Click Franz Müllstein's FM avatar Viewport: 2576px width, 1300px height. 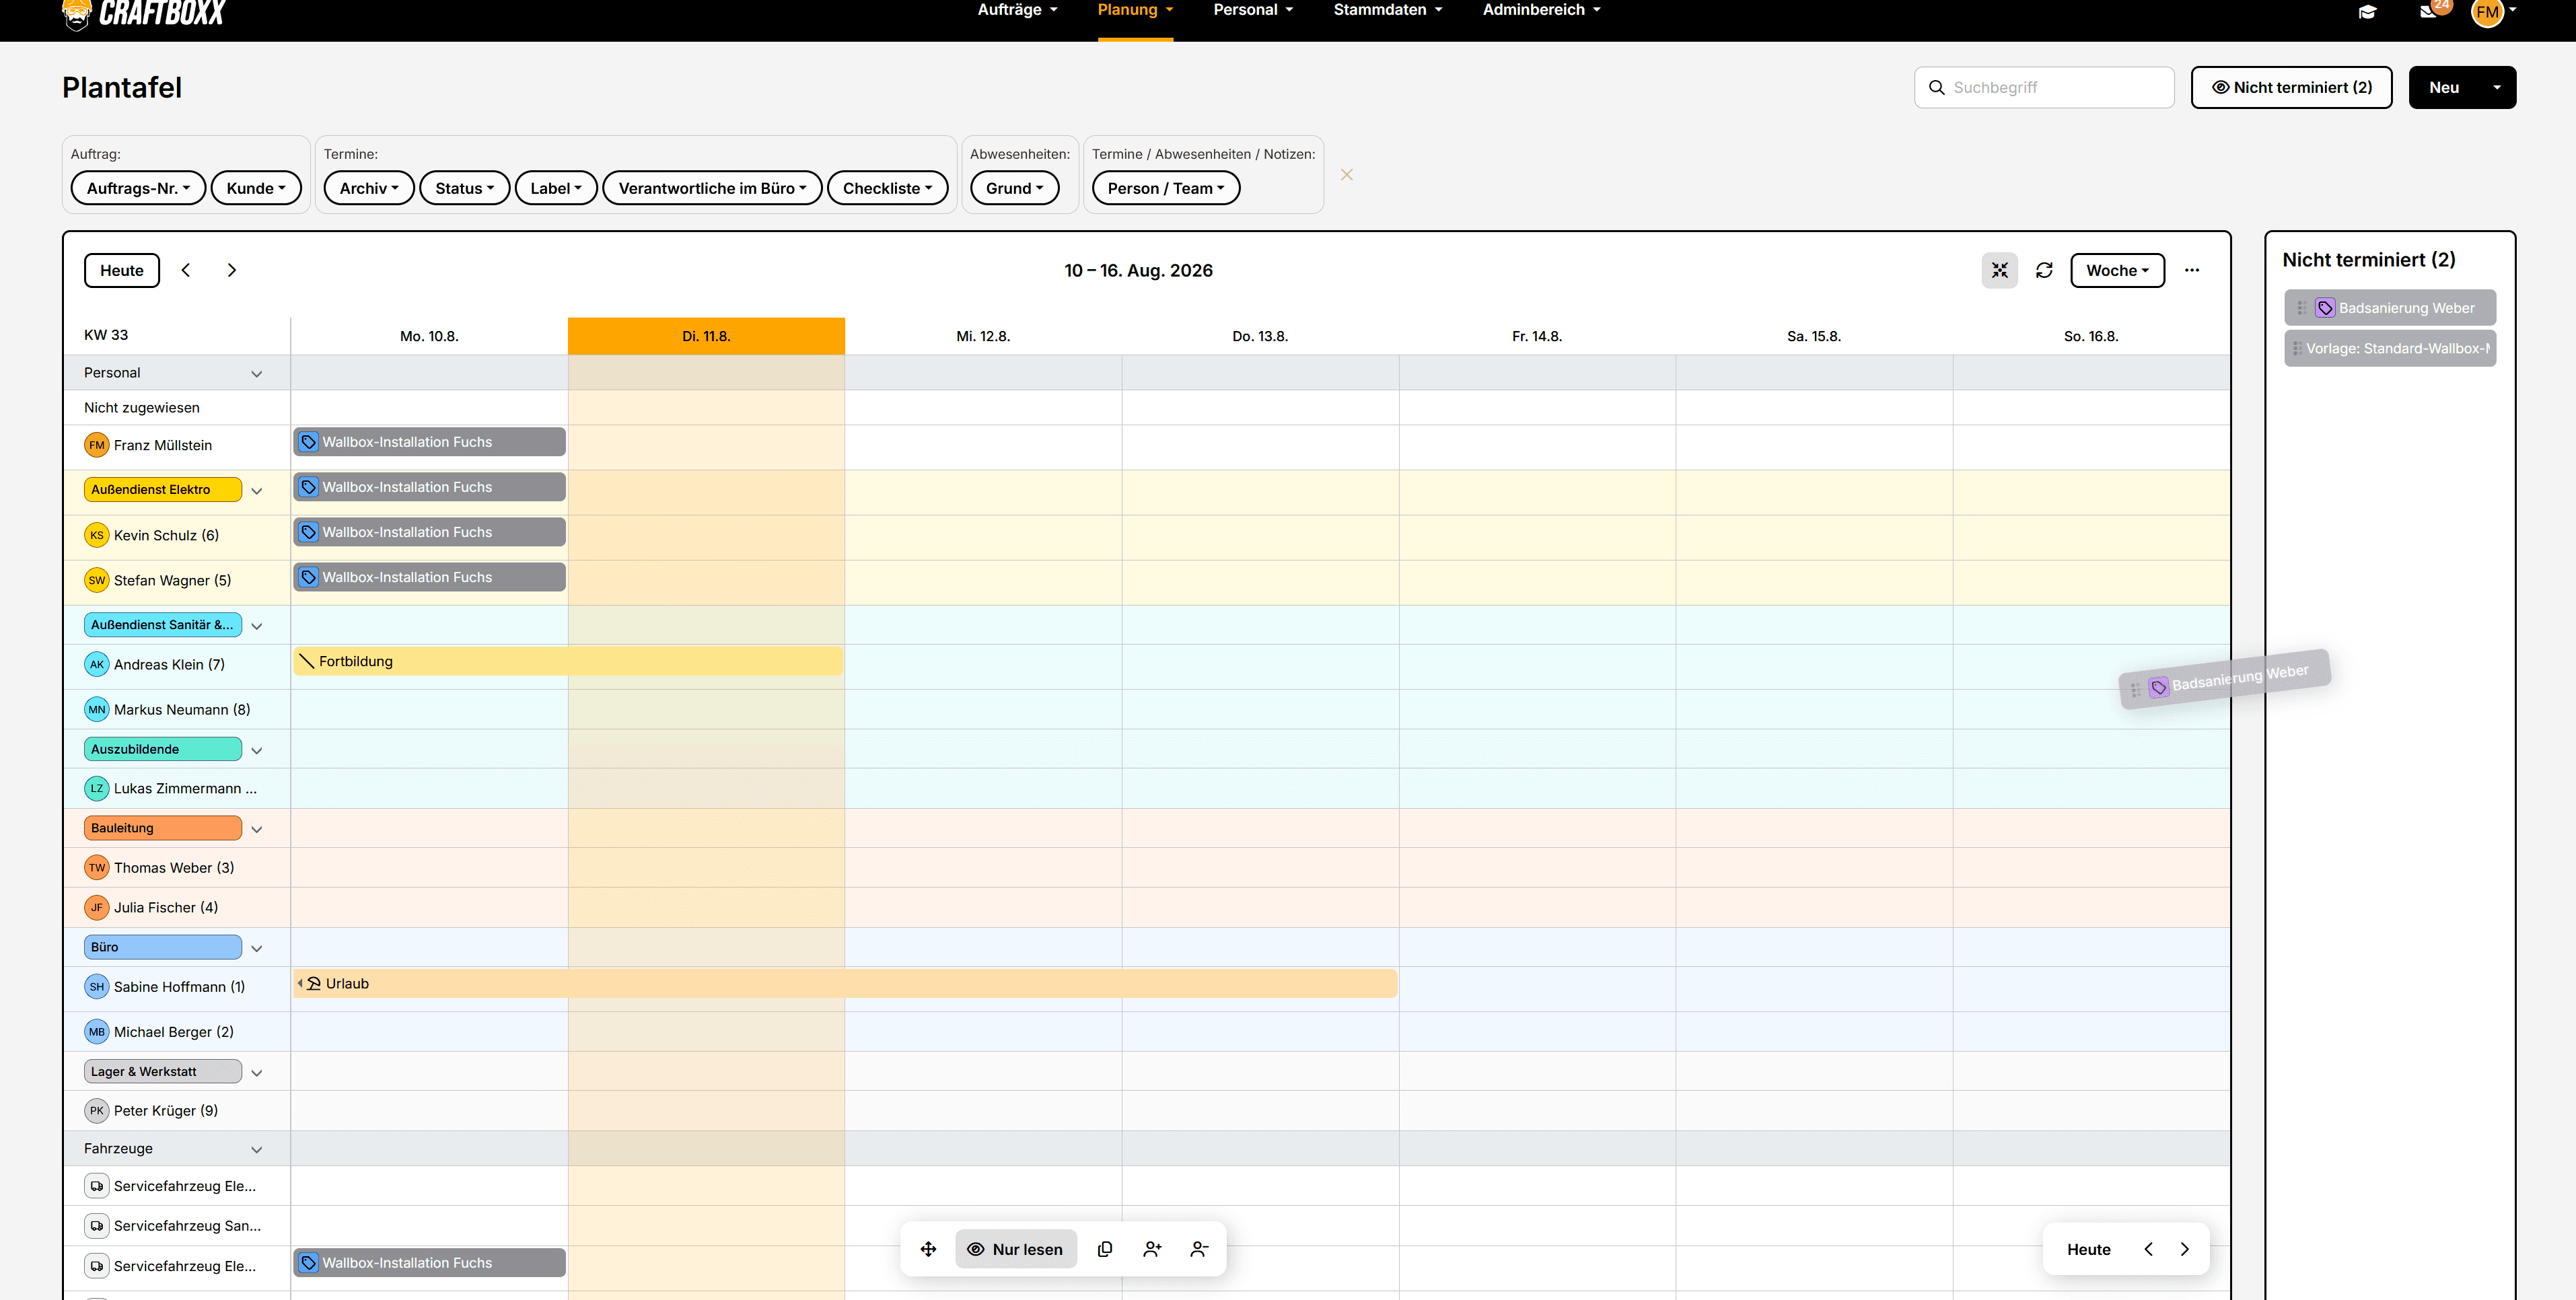coord(97,445)
